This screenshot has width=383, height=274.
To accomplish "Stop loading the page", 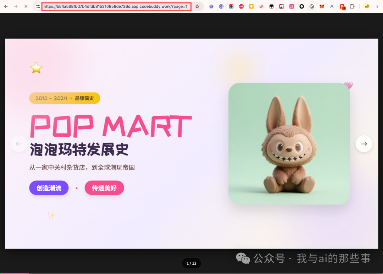I will (26, 6).
